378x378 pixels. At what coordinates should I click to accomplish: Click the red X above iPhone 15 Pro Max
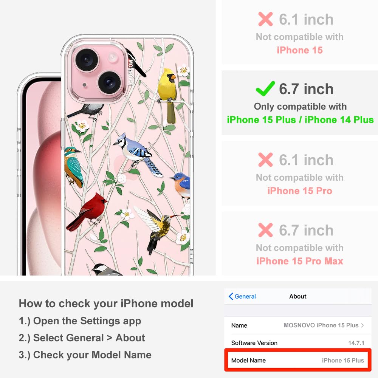[x=265, y=230]
